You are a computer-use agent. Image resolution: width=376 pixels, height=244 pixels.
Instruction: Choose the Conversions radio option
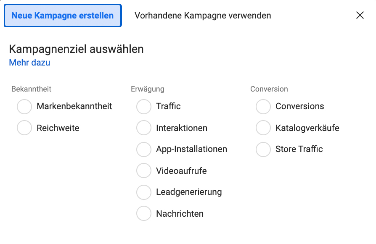(x=263, y=107)
